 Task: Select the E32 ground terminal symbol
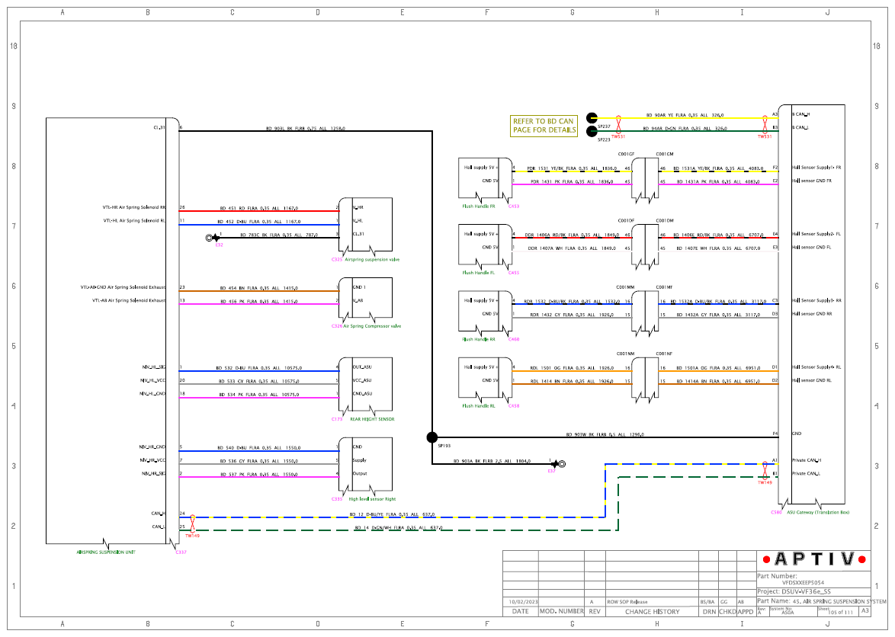(x=213, y=238)
